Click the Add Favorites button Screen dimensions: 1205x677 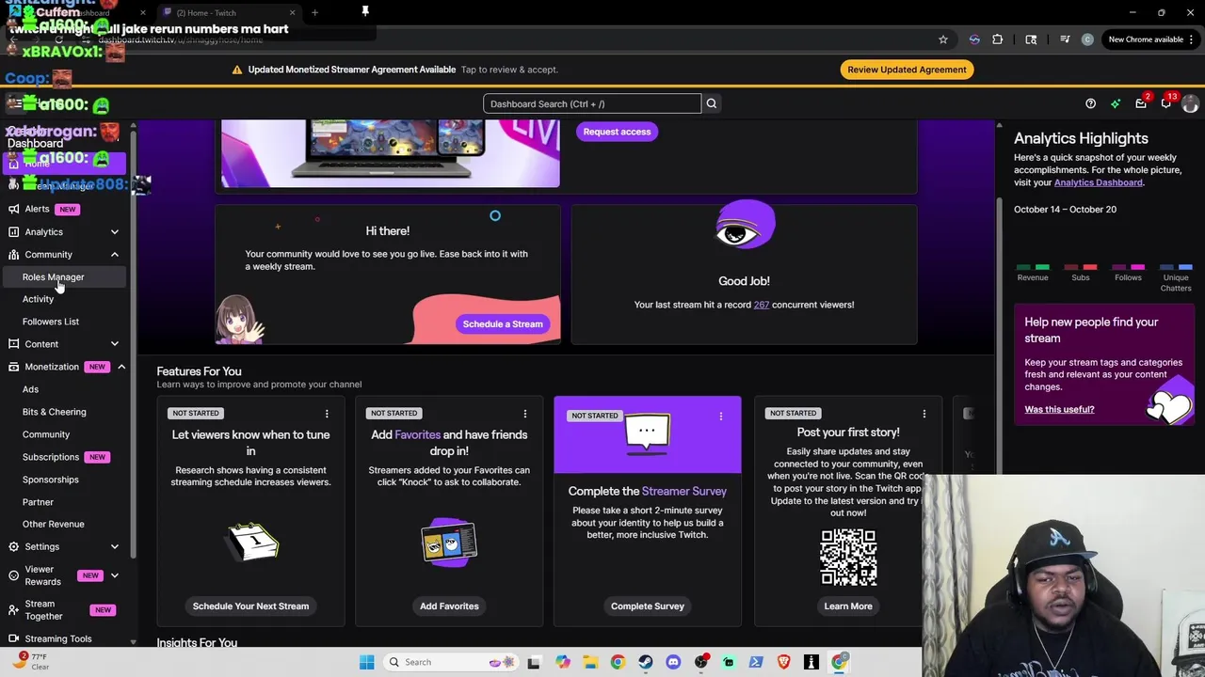(449, 606)
